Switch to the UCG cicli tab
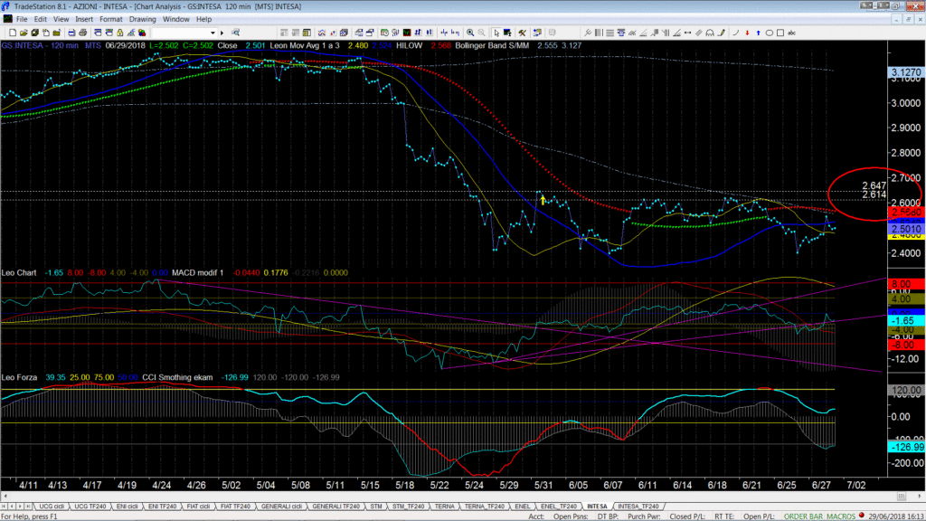The width and height of the screenshot is (926, 521). click(x=52, y=507)
